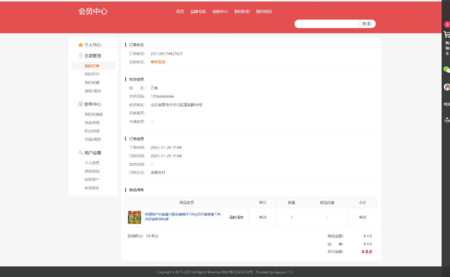Click the pink cart count badge
Screen dimensions: 450x277
pos(447,24)
